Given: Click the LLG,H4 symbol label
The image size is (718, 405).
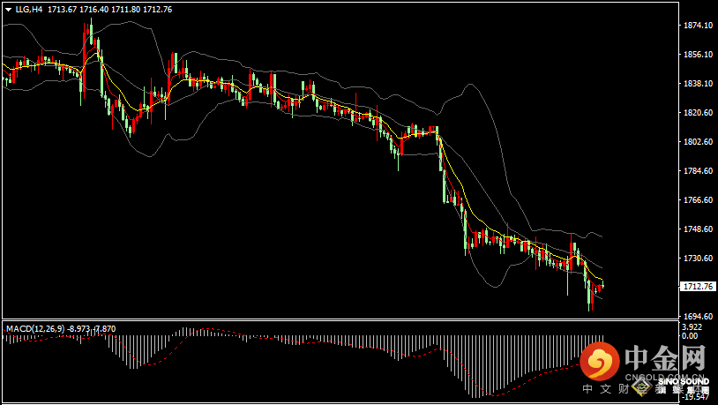Looking at the screenshot, I should [29, 9].
